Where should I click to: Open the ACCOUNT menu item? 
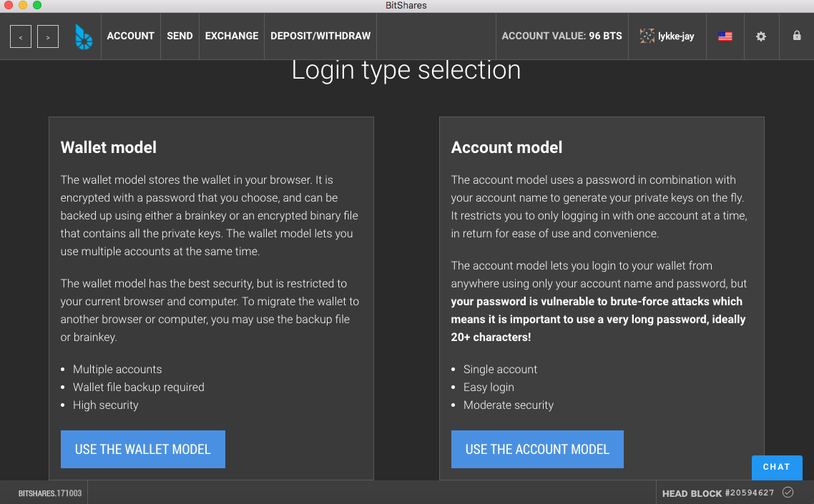pos(131,36)
